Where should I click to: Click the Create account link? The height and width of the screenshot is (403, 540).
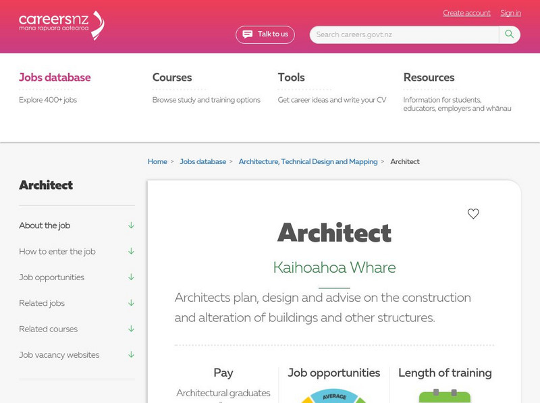466,13
